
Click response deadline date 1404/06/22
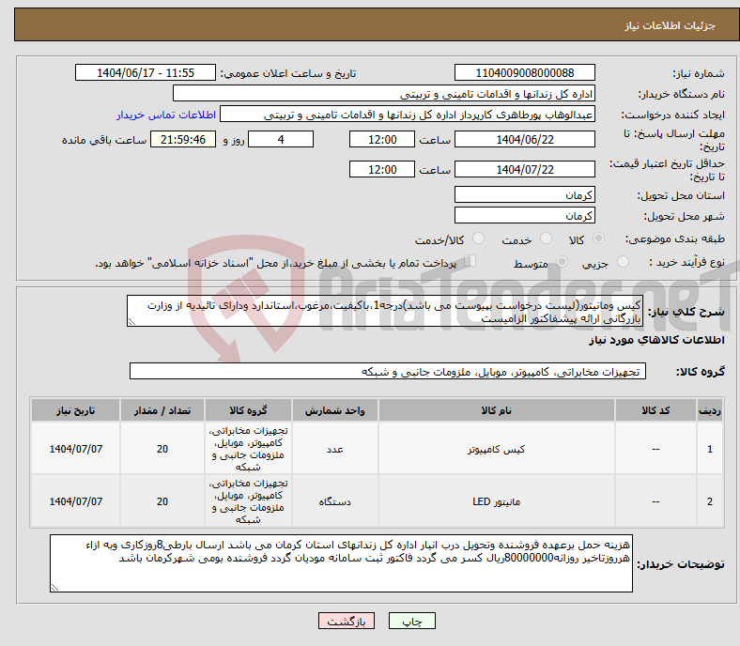[524, 139]
